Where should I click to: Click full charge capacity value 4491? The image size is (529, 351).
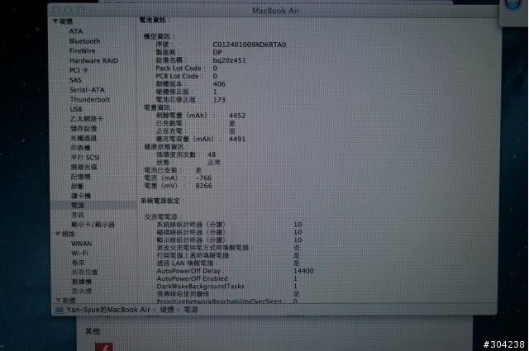click(x=237, y=140)
